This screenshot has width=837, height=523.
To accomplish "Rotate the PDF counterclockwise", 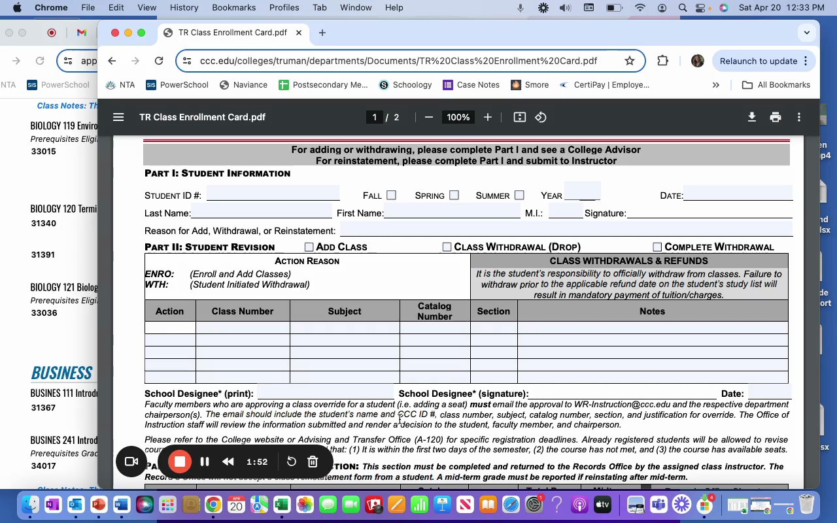I will click(x=541, y=117).
